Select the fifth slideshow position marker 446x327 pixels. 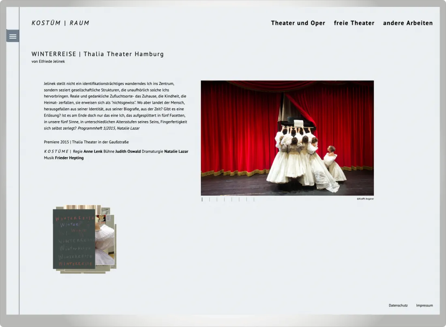(x=232, y=199)
